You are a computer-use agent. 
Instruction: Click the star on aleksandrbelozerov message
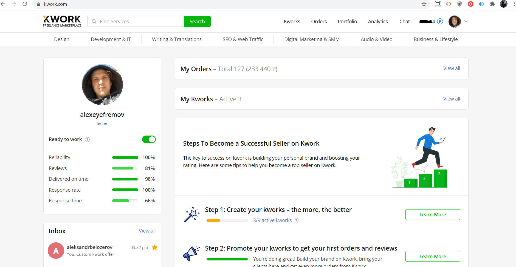tap(155, 247)
